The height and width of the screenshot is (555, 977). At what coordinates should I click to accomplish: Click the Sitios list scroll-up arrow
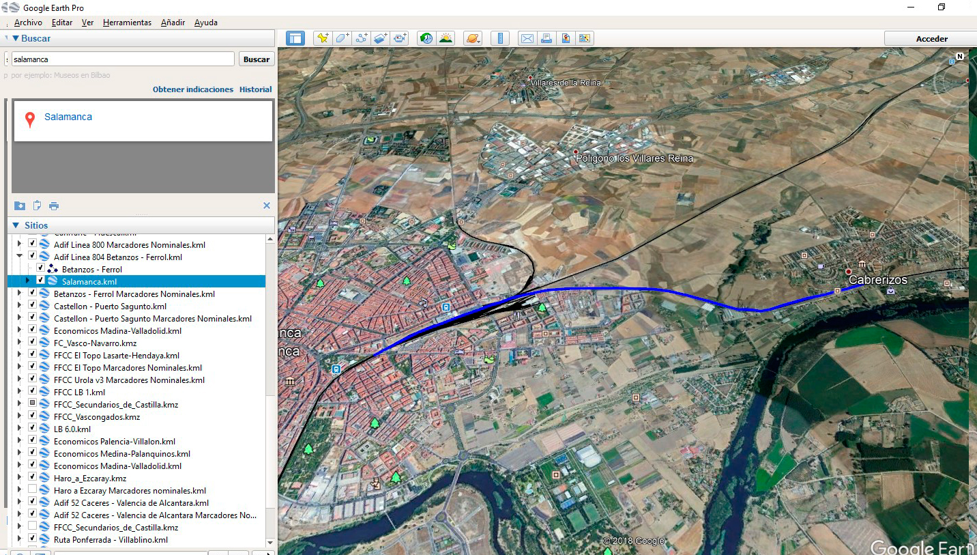tap(270, 239)
